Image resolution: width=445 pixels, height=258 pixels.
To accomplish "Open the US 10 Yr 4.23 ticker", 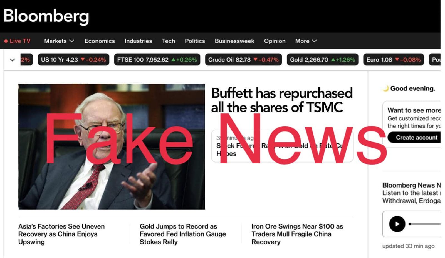I will tap(73, 60).
